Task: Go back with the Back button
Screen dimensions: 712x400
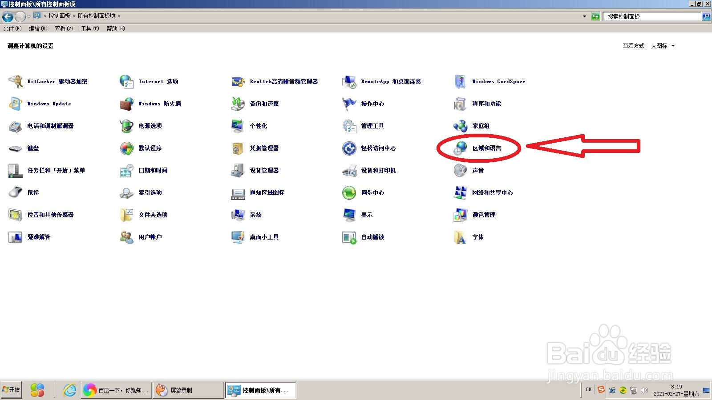Action: click(8, 17)
